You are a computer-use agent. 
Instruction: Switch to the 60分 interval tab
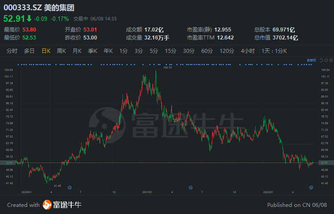[x=207, y=51]
